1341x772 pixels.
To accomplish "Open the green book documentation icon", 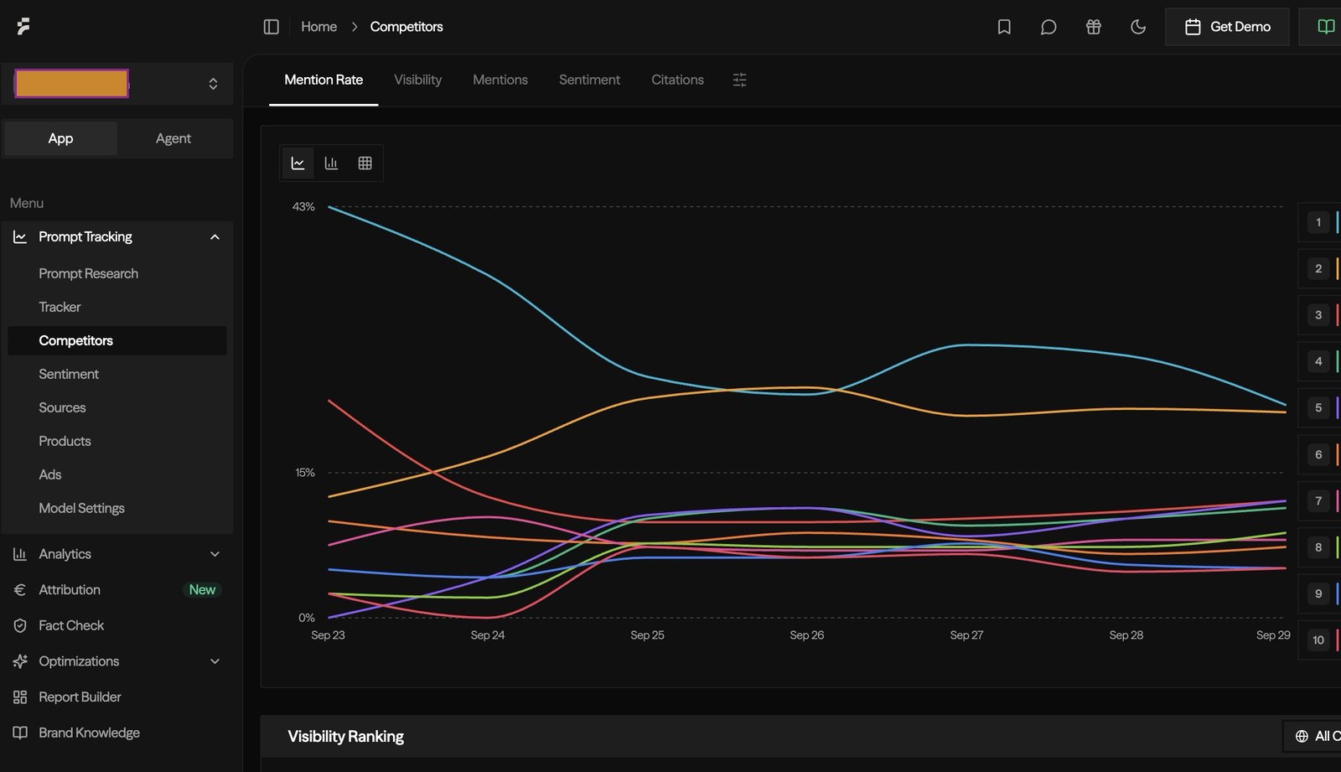I will point(1326,27).
